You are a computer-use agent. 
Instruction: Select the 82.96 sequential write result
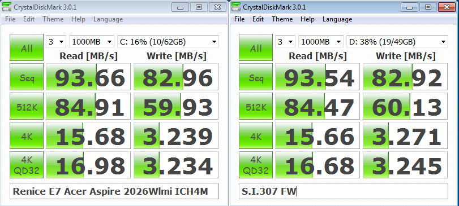pyautogui.click(x=176, y=77)
